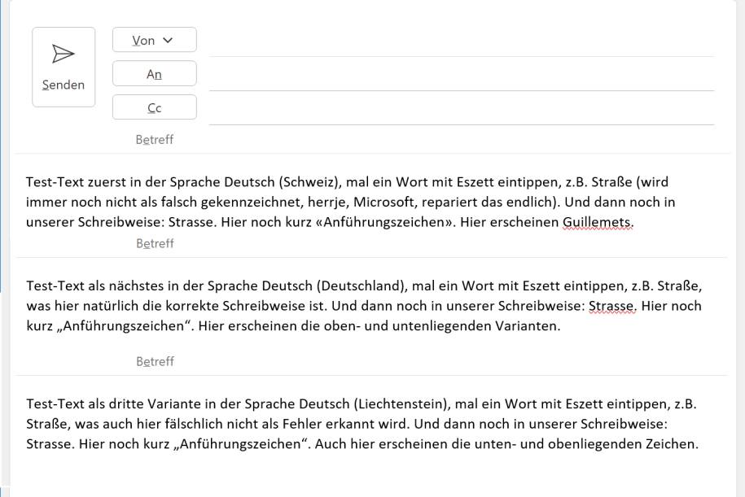Click the word Microsoft in the first paragraph
This screenshot has width=745, height=497.
pyautogui.click(x=384, y=203)
